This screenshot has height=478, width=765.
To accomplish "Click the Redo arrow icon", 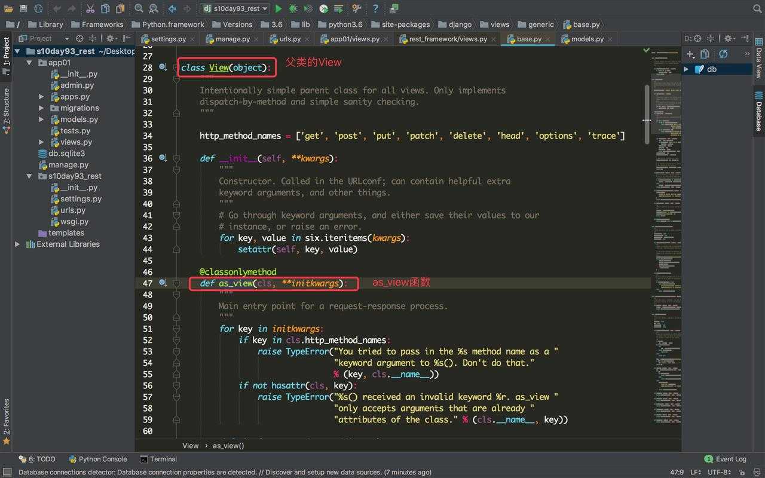I will [x=72, y=8].
